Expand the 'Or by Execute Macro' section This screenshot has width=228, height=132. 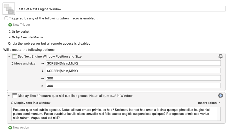[10, 37]
